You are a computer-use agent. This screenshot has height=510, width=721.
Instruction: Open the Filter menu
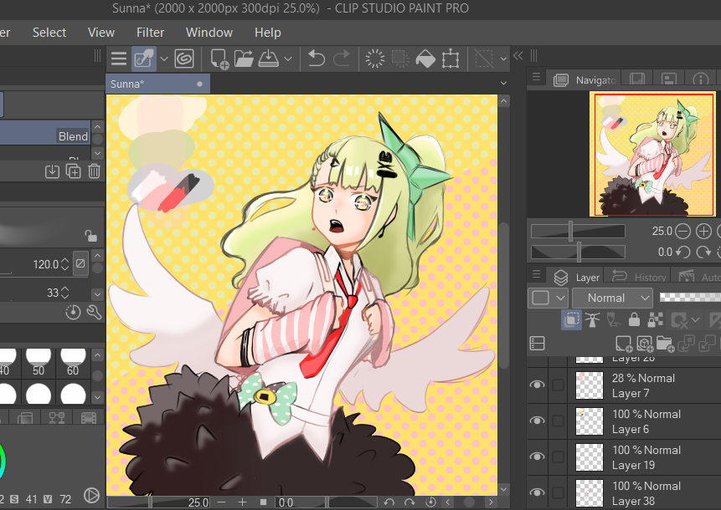tap(151, 33)
